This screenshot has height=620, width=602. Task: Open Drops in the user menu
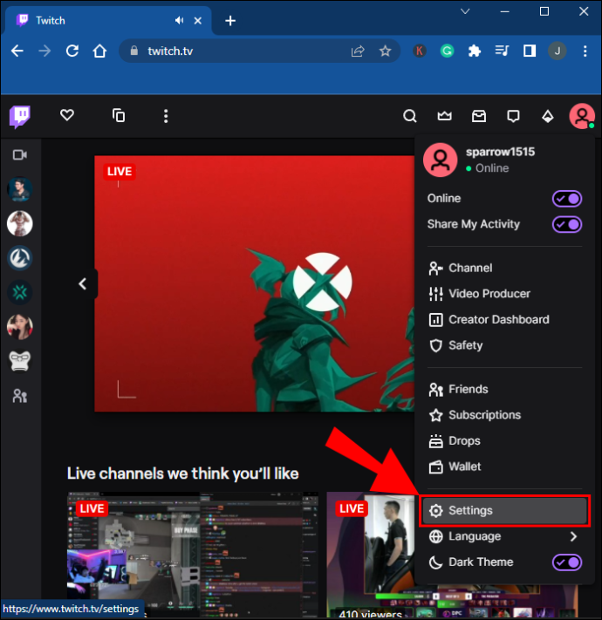[x=504, y=441]
